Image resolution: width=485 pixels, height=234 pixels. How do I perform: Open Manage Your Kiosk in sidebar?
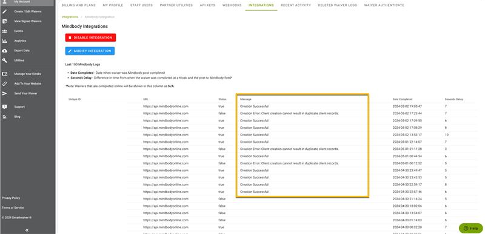pyautogui.click(x=27, y=74)
